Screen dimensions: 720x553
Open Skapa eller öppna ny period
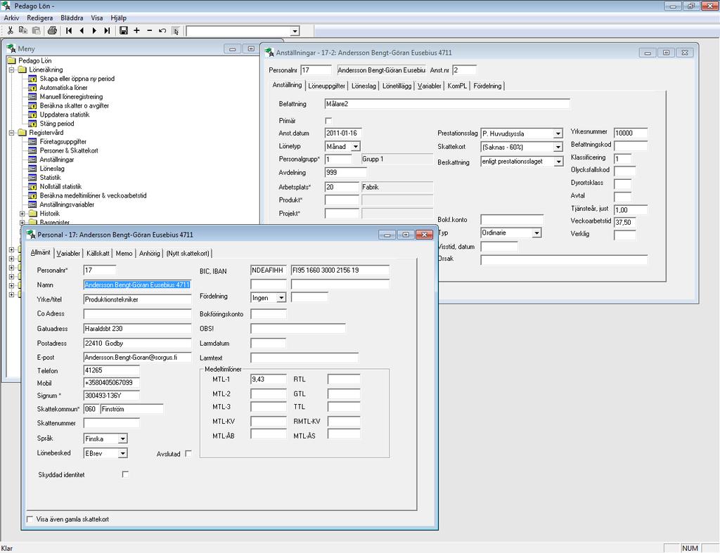(x=77, y=79)
